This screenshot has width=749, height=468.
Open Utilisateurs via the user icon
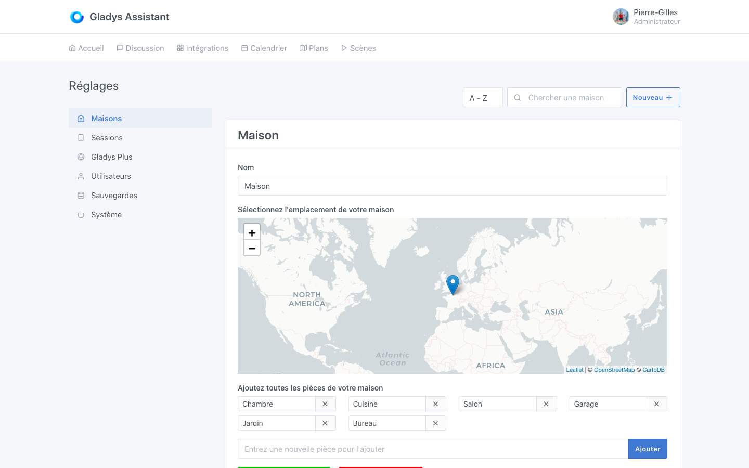pos(81,176)
